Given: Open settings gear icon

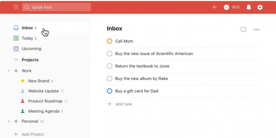Looking at the screenshot, I should [x=260, y=7].
